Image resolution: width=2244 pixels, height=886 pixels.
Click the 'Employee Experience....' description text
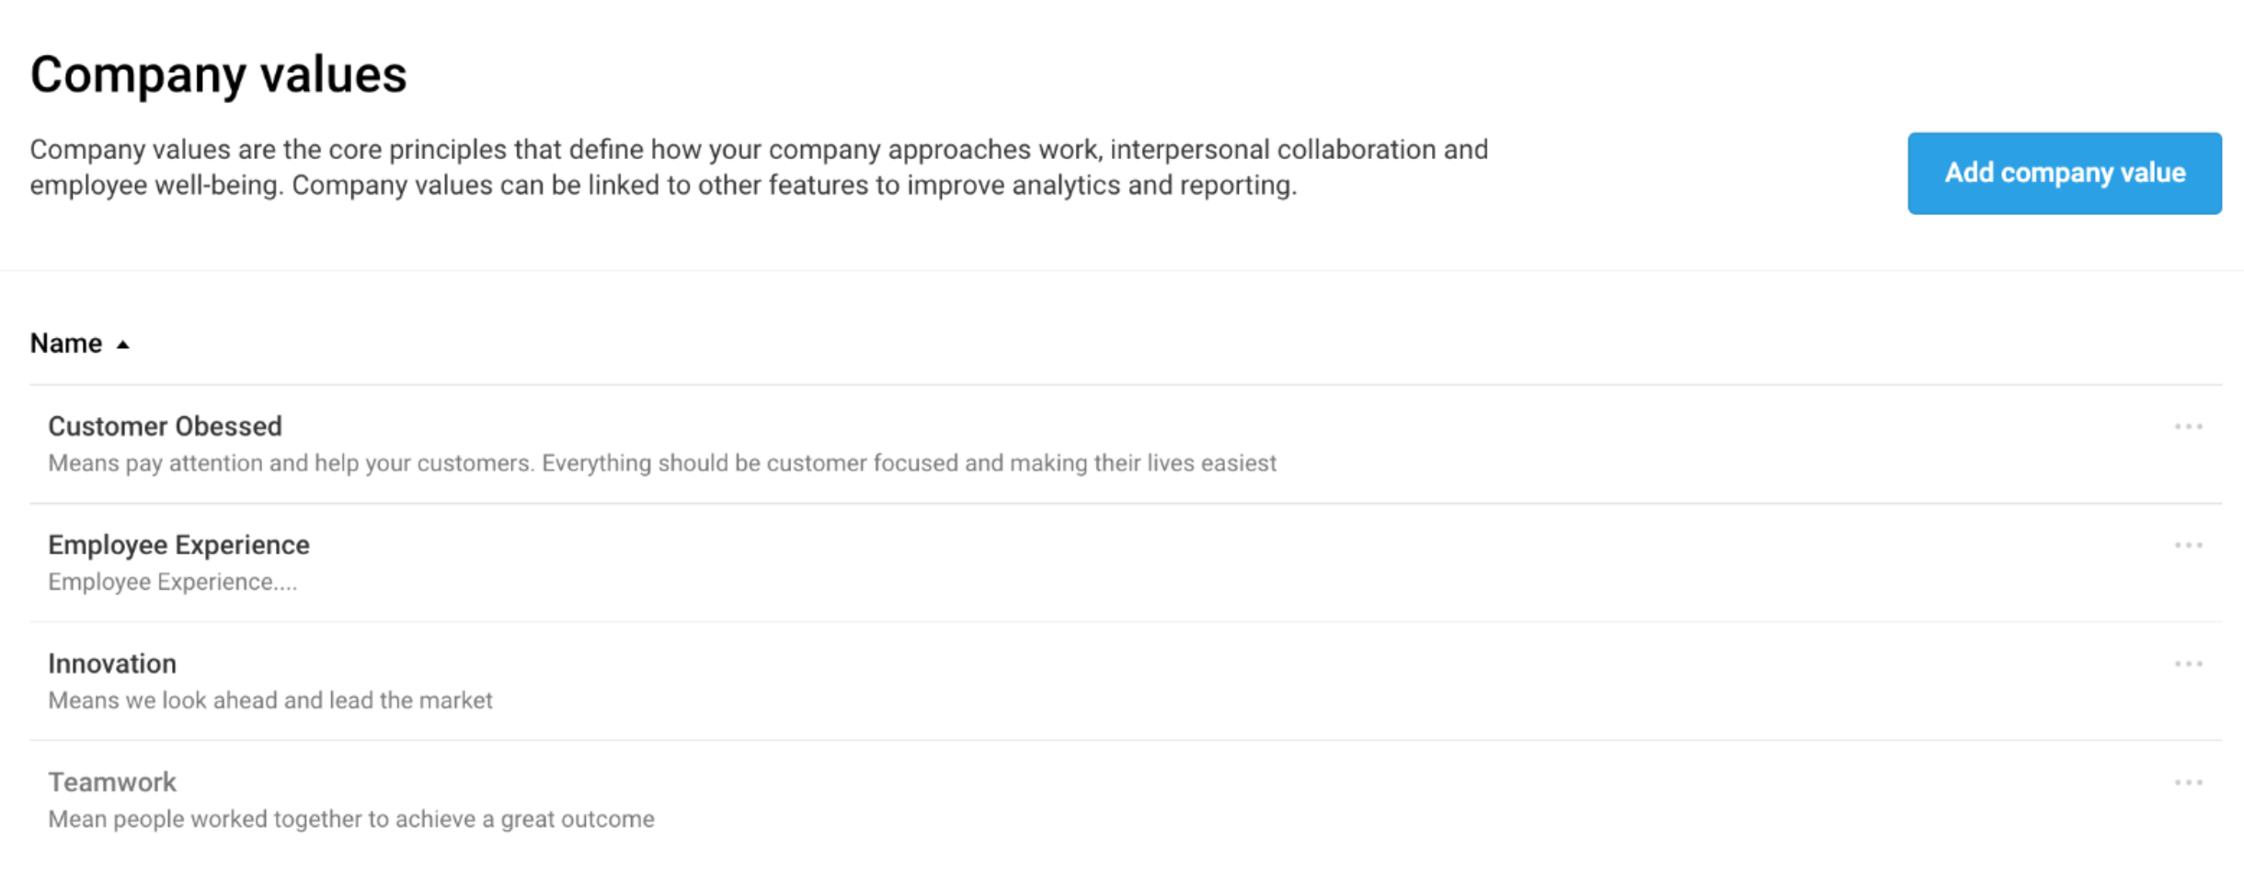pyautogui.click(x=173, y=582)
